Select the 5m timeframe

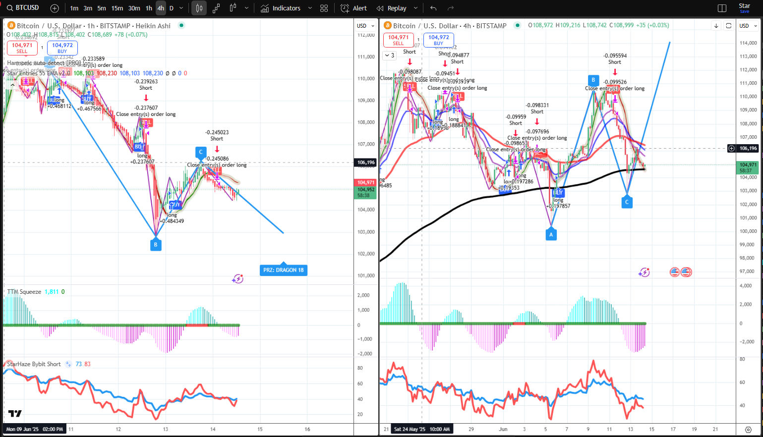tap(102, 8)
